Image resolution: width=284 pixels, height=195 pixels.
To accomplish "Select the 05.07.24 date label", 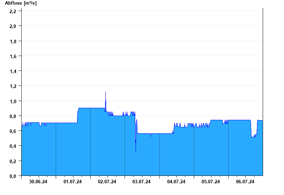I will coord(211,182).
